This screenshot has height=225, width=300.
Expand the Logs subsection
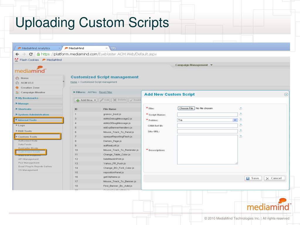pos(20,125)
